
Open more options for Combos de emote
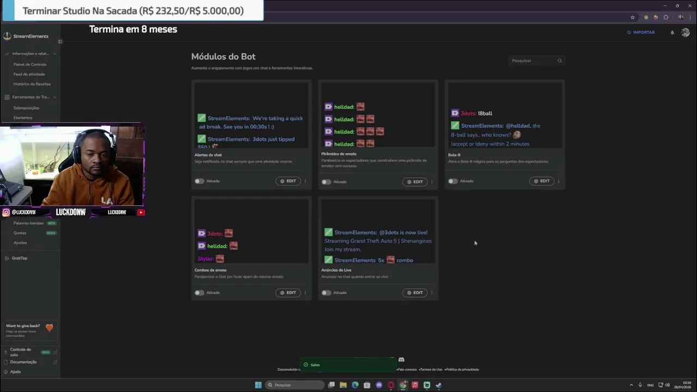tap(305, 293)
